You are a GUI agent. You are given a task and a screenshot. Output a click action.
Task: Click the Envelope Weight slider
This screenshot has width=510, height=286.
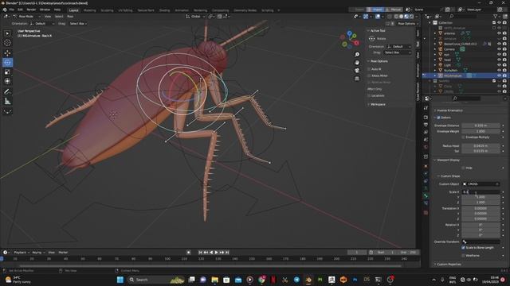[x=481, y=131]
